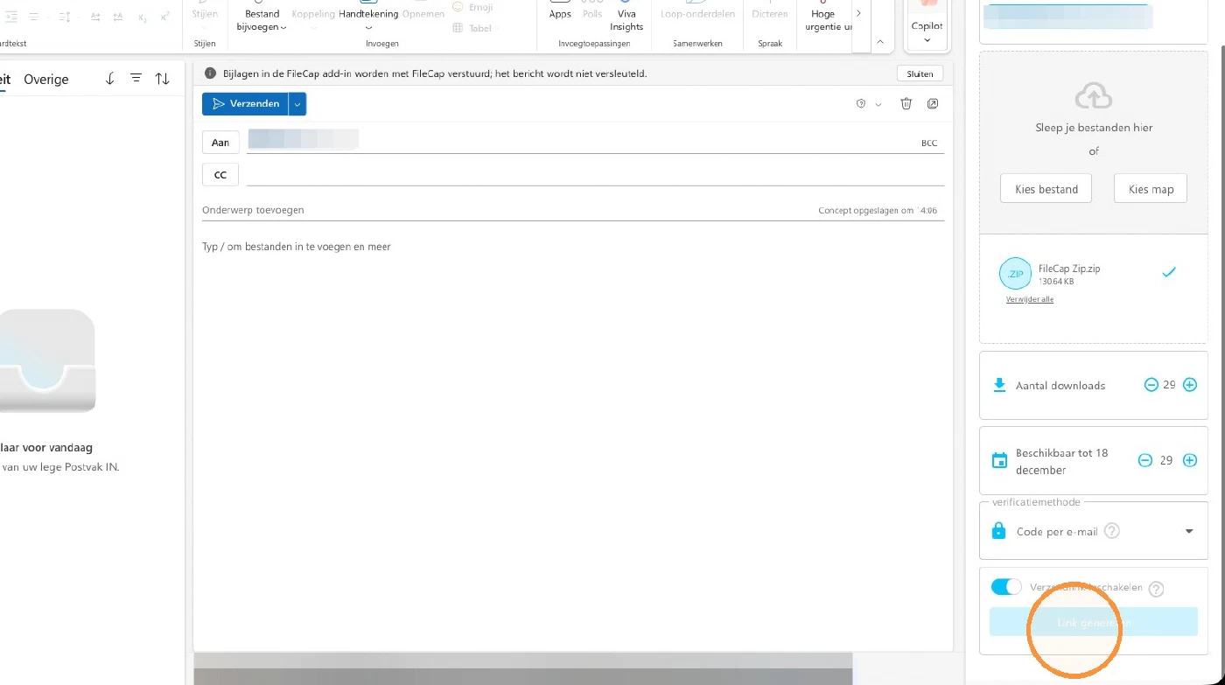Screen dimensions: 1225x685
Task: Show more ribbon commands with right chevron
Action: point(858,13)
